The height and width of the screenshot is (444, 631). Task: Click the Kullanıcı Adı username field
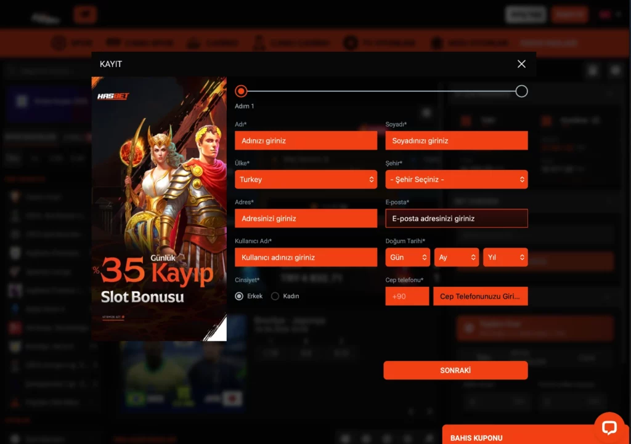pyautogui.click(x=306, y=257)
